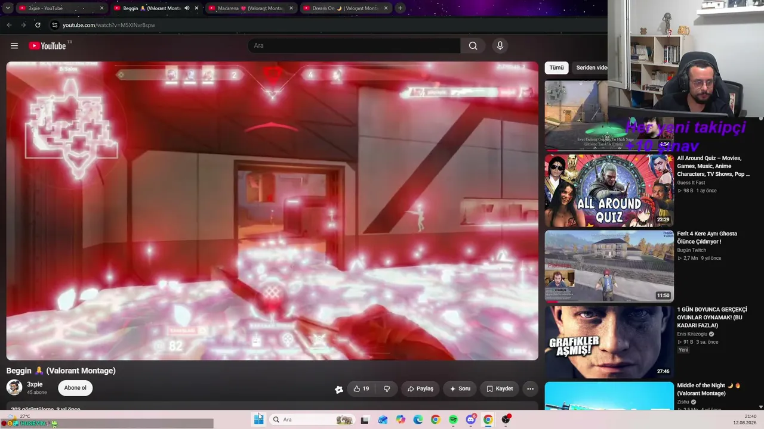Click the Paylaş share button
This screenshot has height=429, width=764.
point(420,388)
